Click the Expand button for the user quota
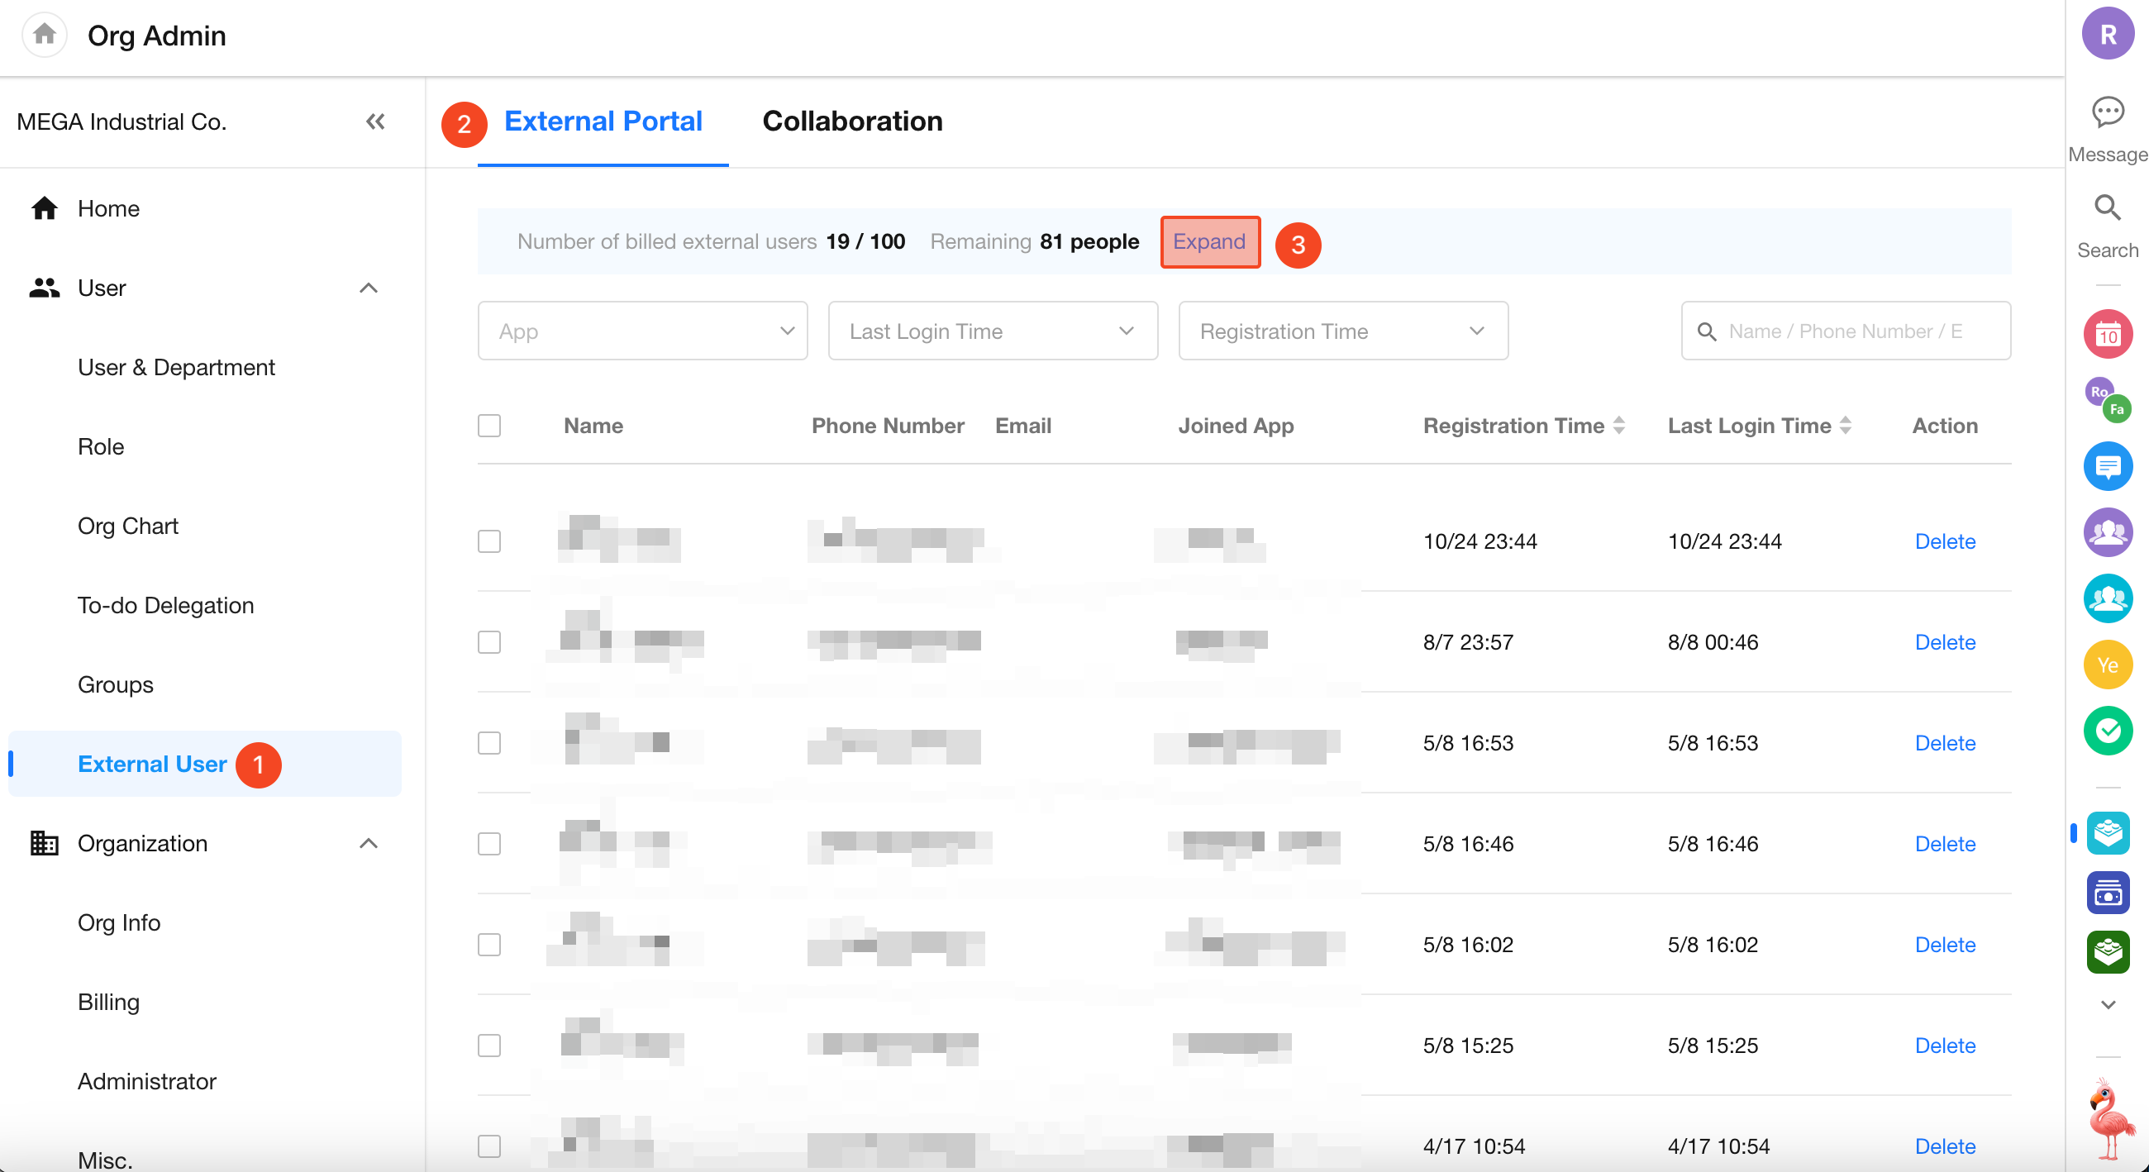The height and width of the screenshot is (1172, 2149). (1208, 242)
